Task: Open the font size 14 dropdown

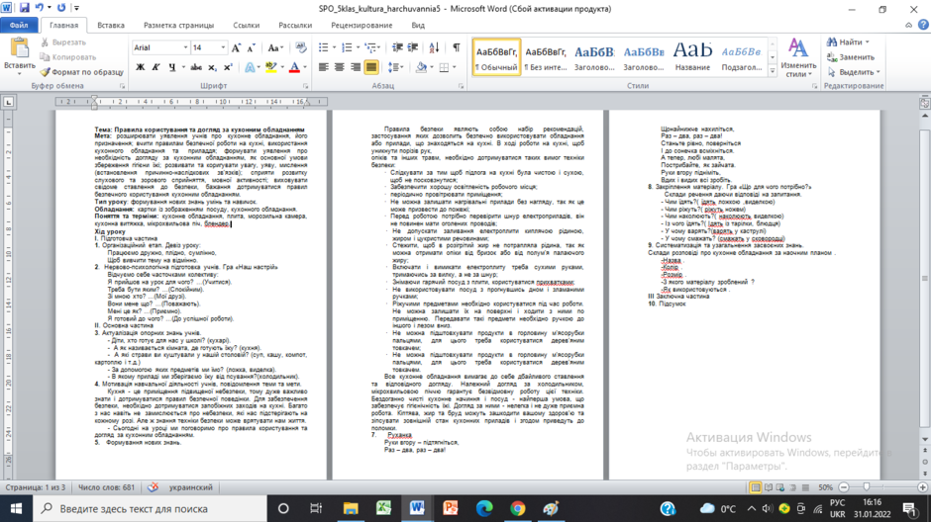Action: [223, 48]
